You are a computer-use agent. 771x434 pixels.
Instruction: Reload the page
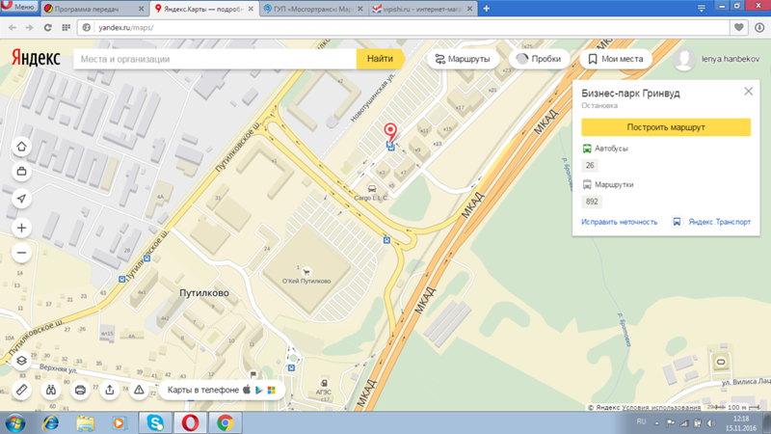click(47, 28)
